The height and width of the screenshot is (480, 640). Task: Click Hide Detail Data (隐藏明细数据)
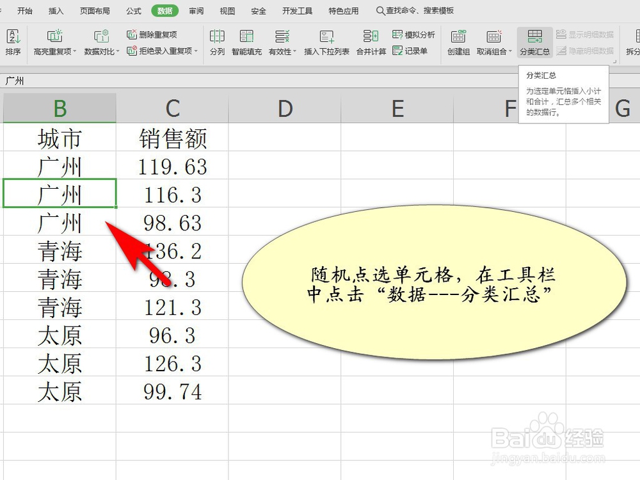(585, 51)
